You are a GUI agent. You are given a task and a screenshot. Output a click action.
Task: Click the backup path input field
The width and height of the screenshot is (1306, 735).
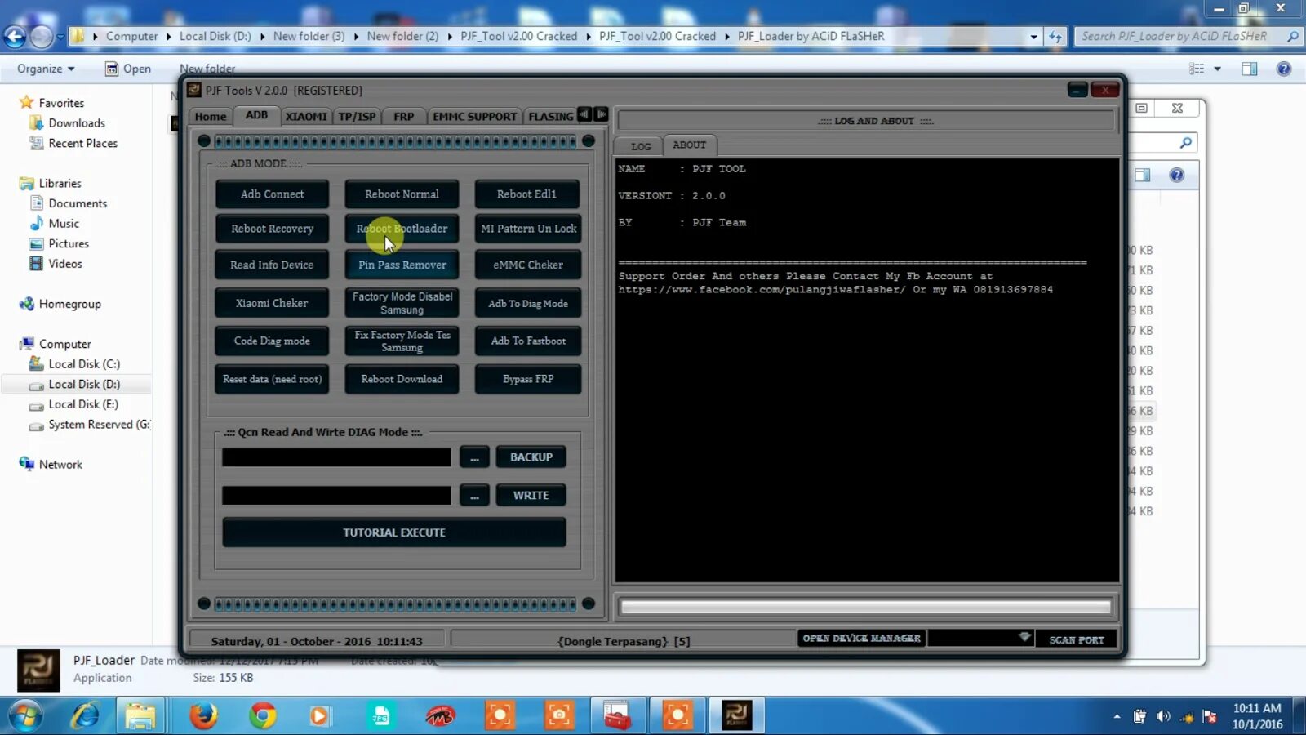coord(336,457)
